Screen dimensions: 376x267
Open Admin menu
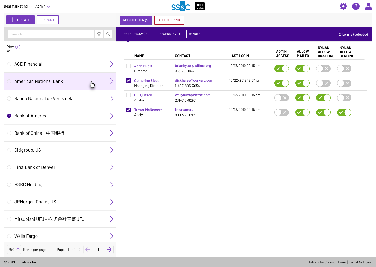click(43, 6)
